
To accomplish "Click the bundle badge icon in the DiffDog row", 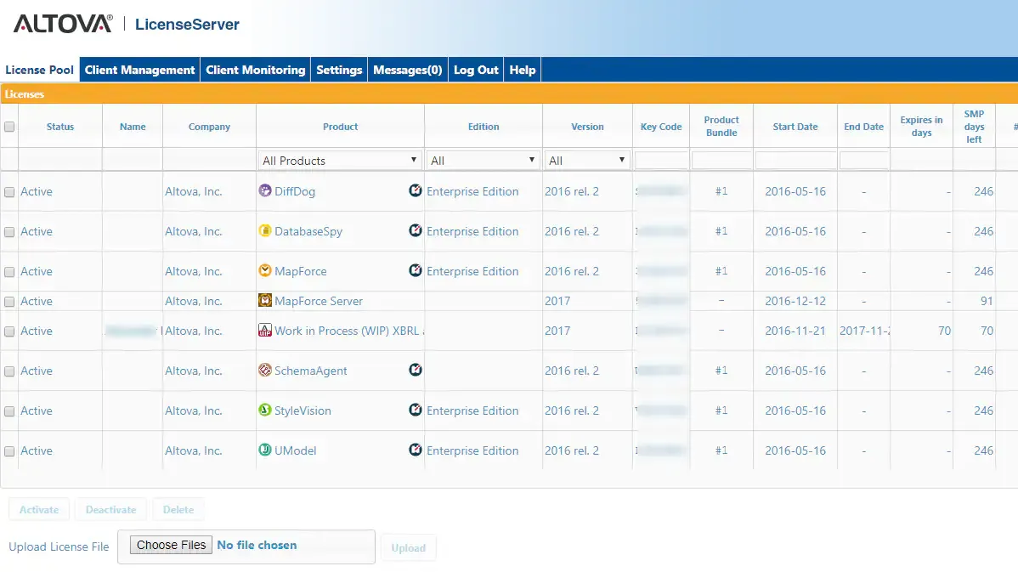I will tap(415, 191).
